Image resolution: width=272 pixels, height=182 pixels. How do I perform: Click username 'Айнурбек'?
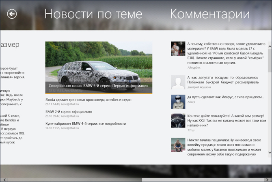pos(194,67)
